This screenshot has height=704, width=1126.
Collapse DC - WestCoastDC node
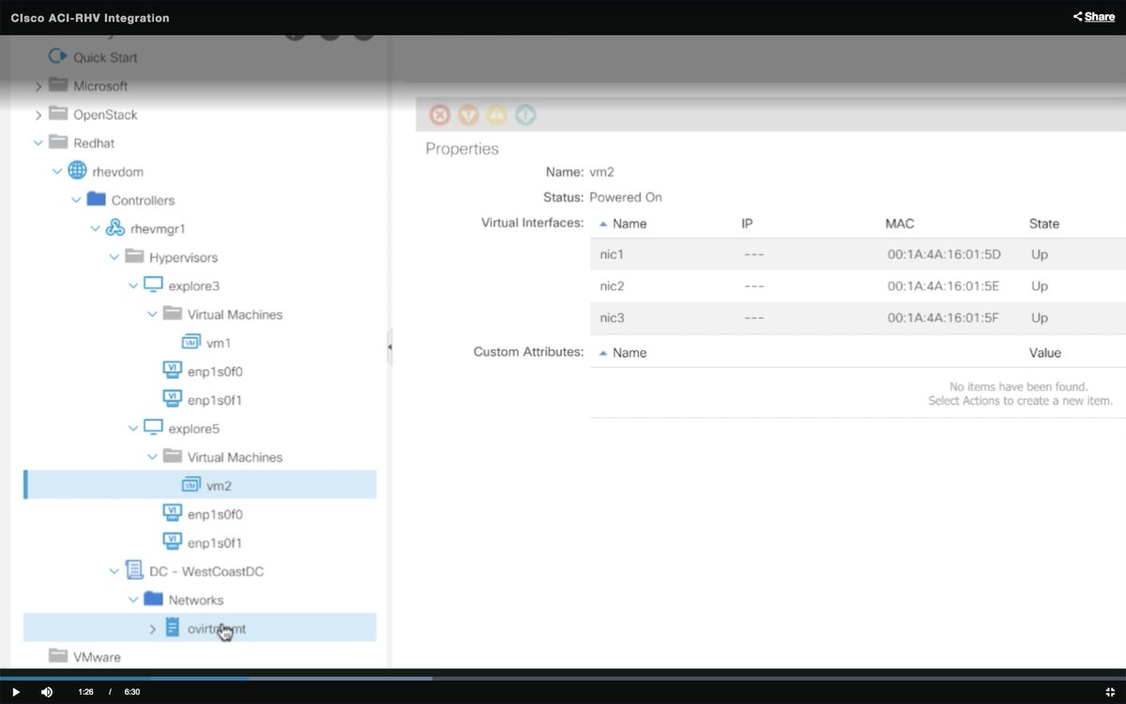pyautogui.click(x=114, y=571)
